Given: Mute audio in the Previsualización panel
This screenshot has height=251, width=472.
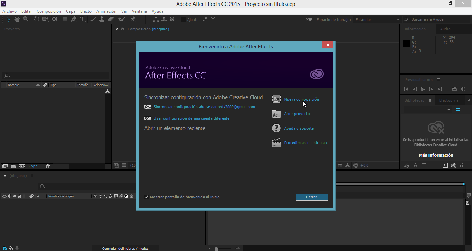Looking at the screenshot, I should coord(463,89).
